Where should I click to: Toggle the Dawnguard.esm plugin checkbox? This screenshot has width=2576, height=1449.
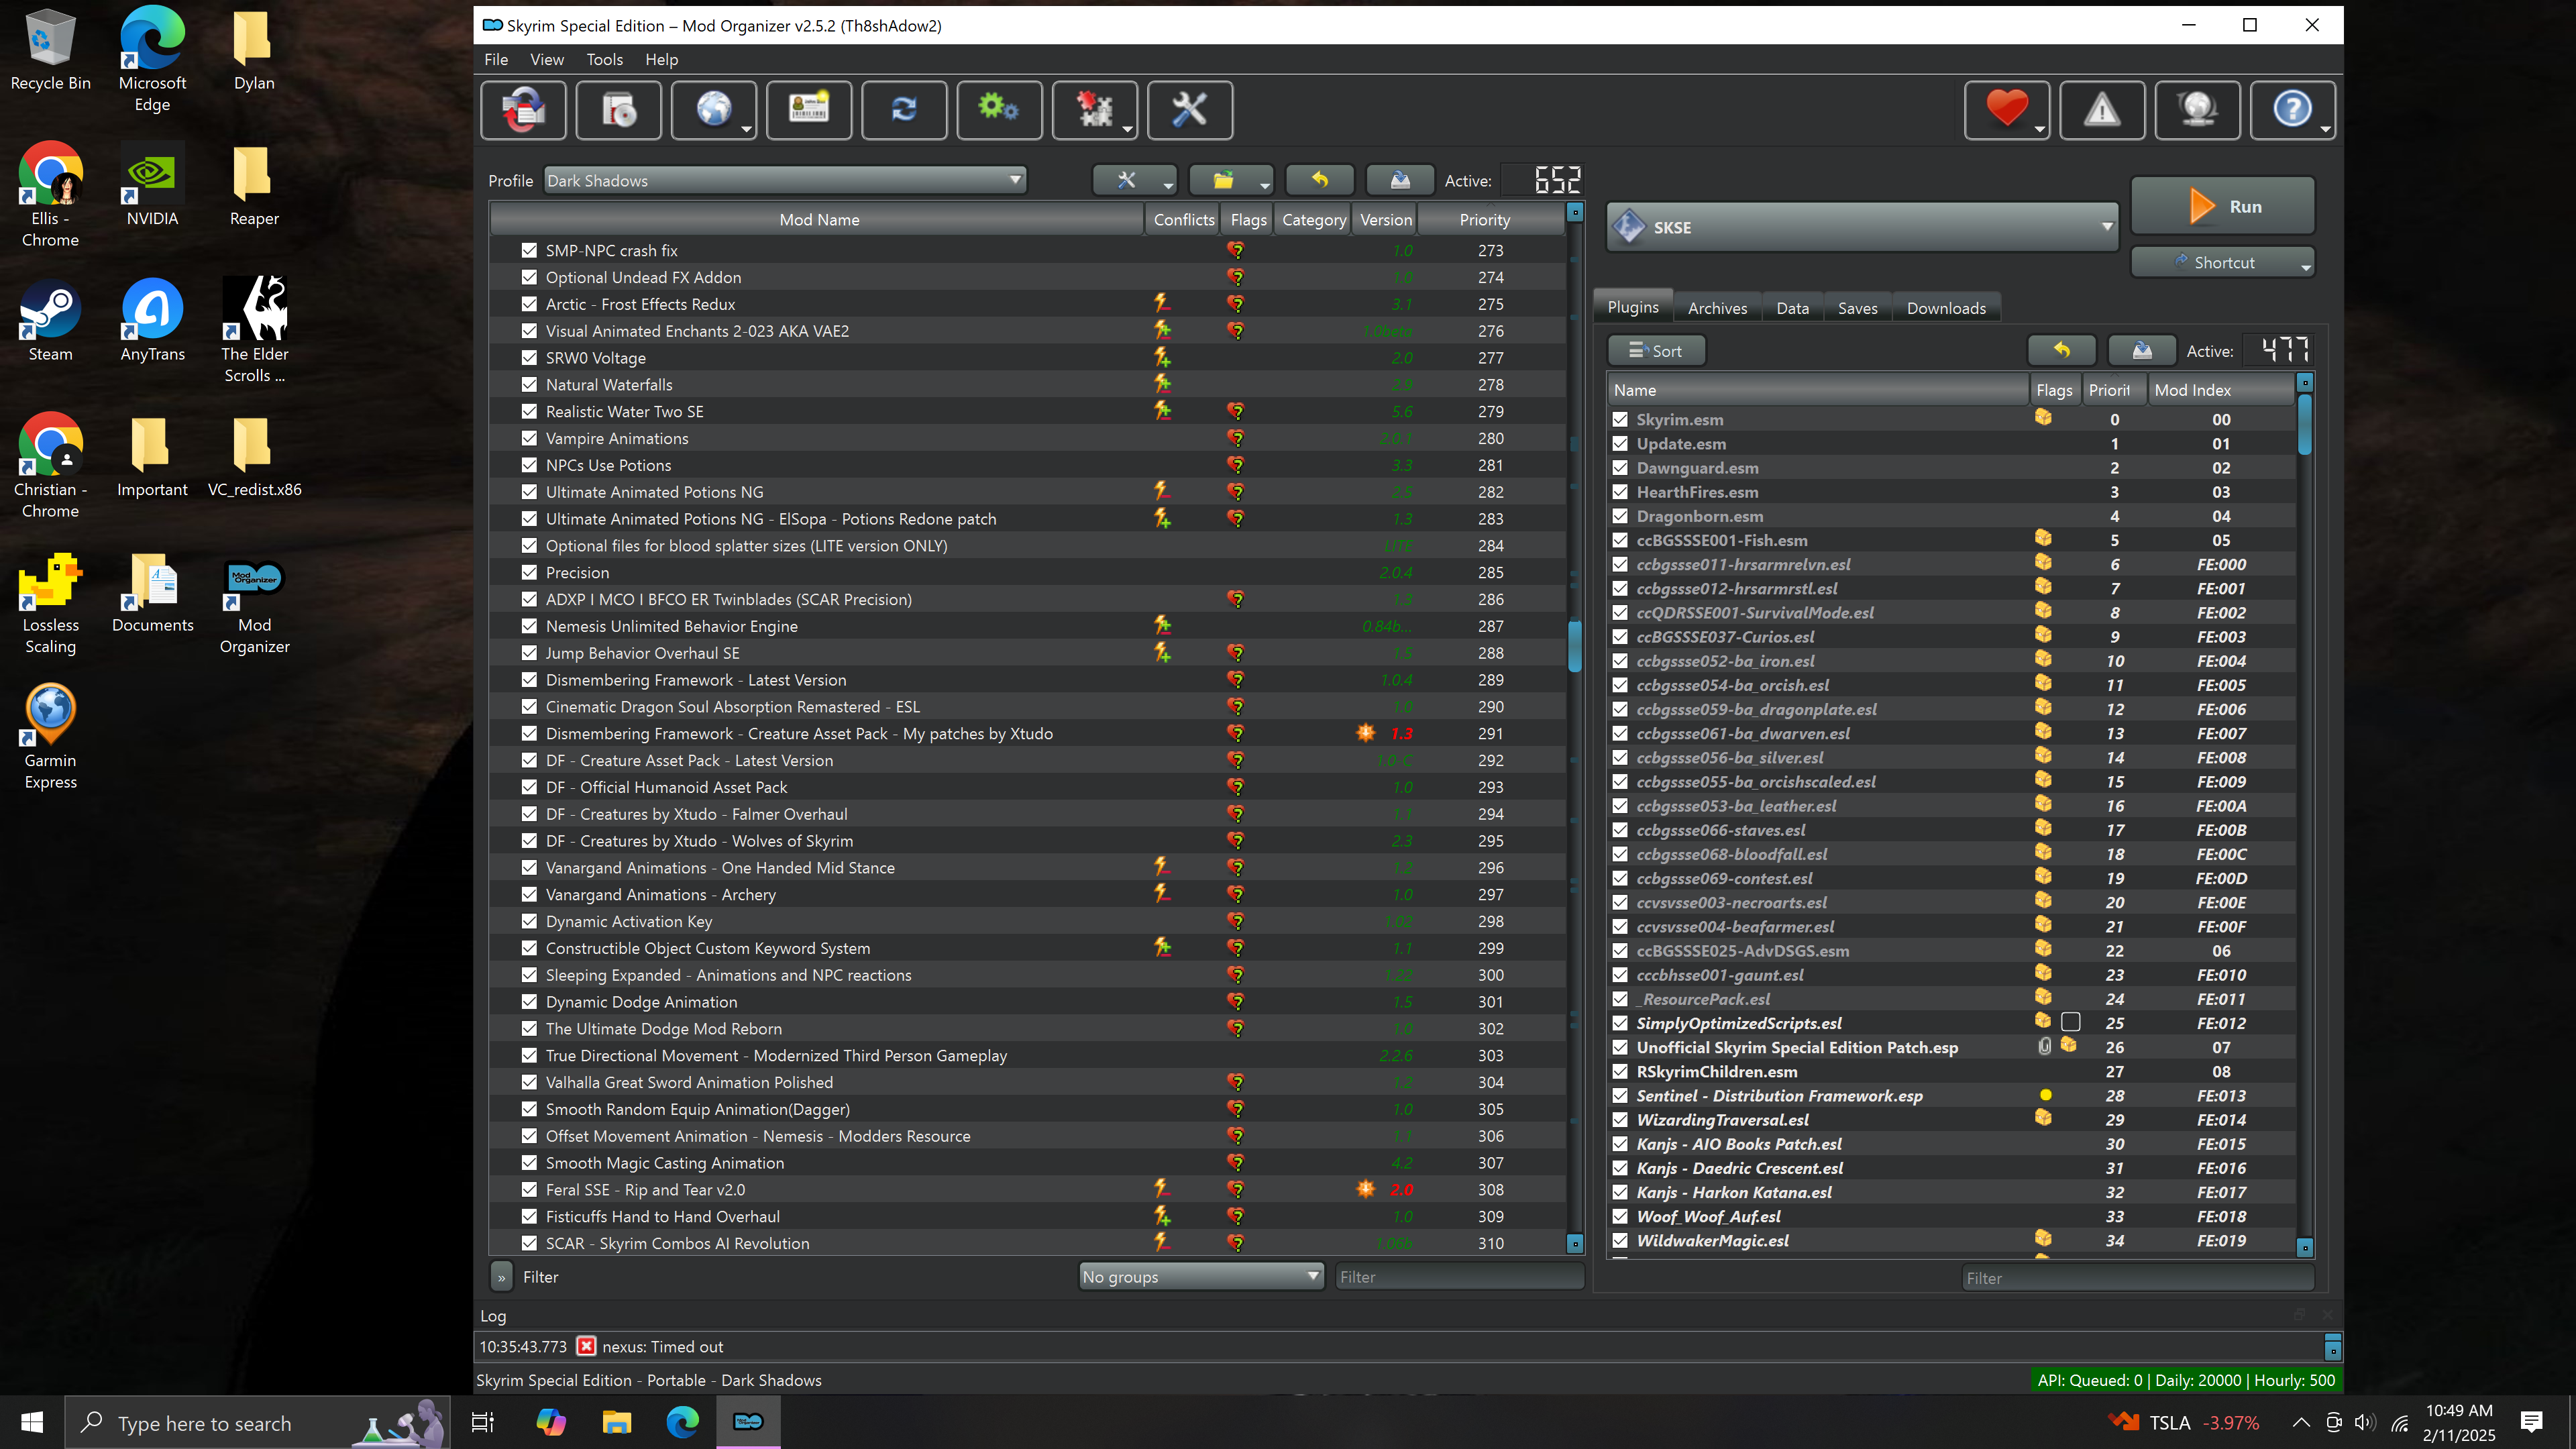click(x=1620, y=467)
